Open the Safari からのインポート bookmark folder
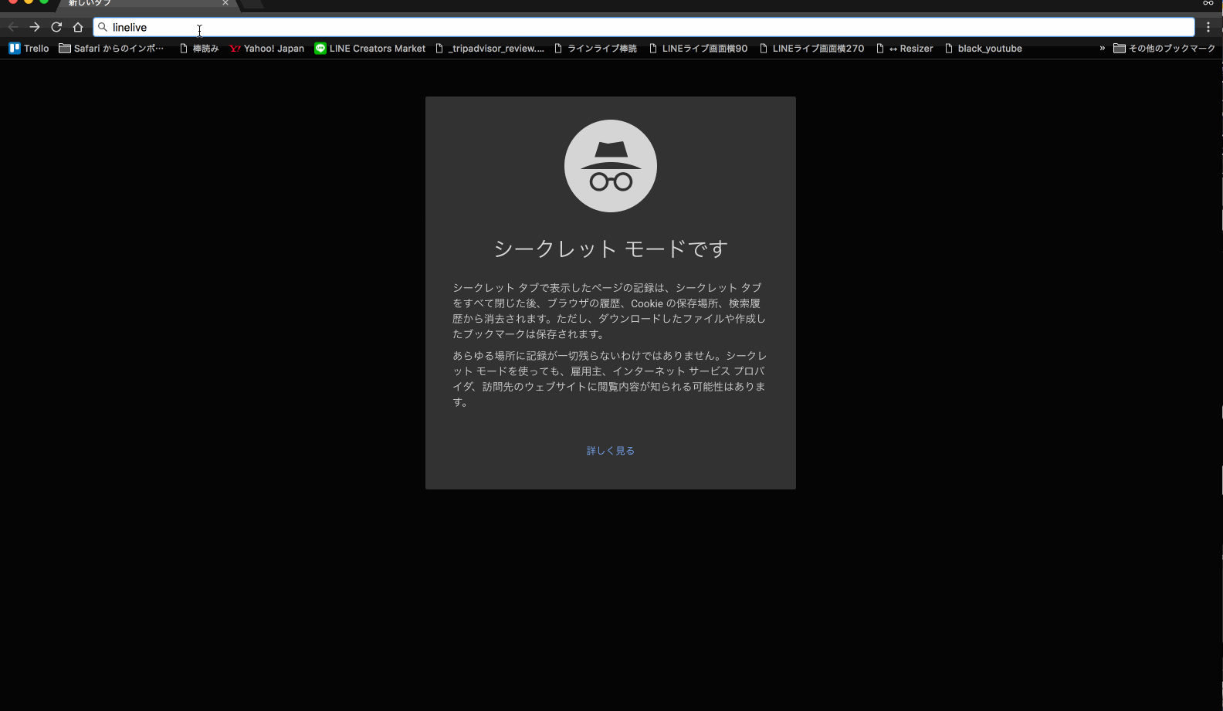1223x711 pixels. point(111,48)
